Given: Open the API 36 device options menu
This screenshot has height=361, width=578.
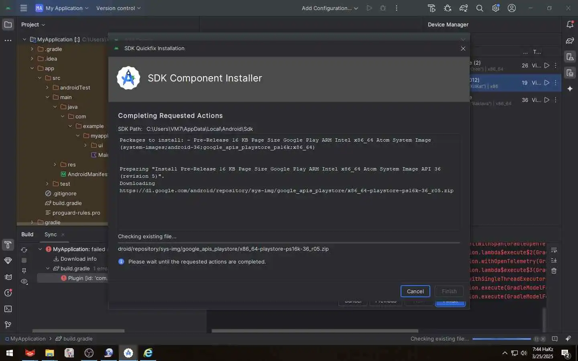Looking at the screenshot, I should [x=556, y=100].
